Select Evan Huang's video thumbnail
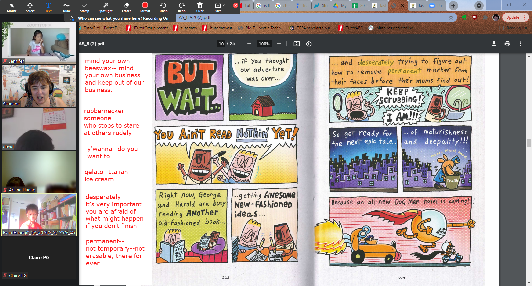This screenshot has height=286, width=532. coord(39,215)
